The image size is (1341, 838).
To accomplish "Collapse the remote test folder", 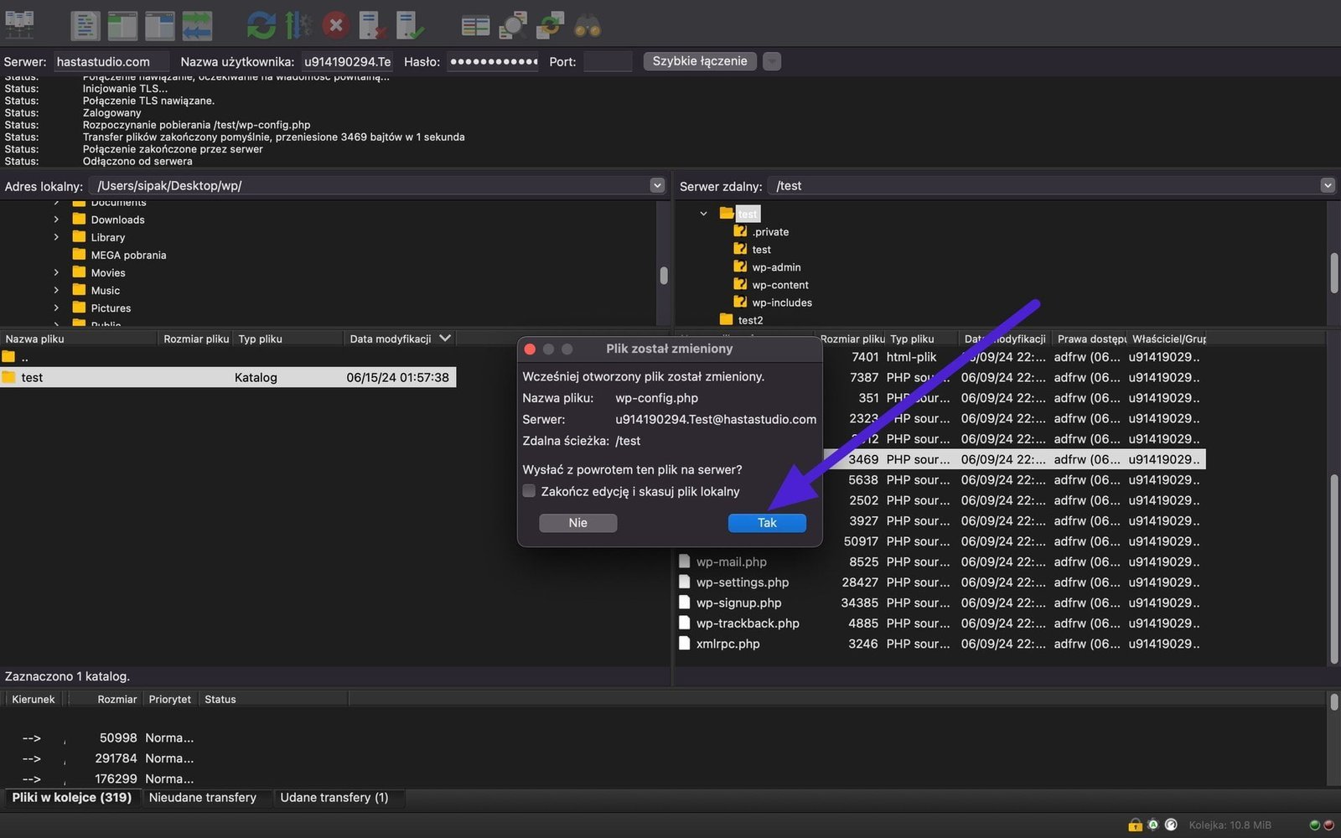I will (703, 214).
